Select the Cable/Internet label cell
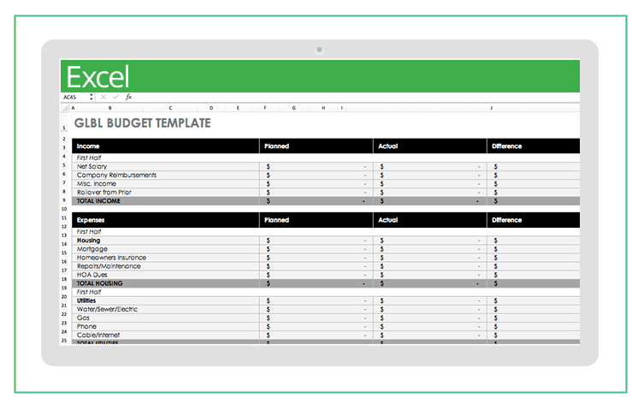638x410 pixels. tap(99, 335)
